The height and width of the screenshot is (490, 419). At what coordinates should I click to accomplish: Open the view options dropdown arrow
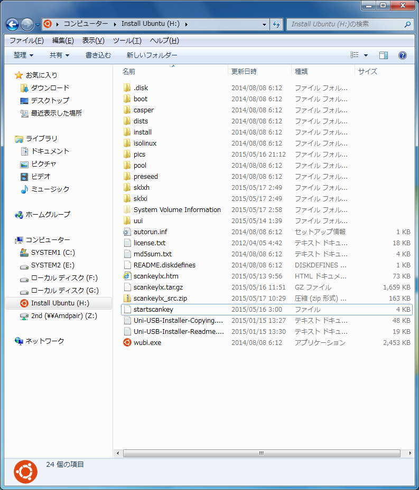[366, 55]
